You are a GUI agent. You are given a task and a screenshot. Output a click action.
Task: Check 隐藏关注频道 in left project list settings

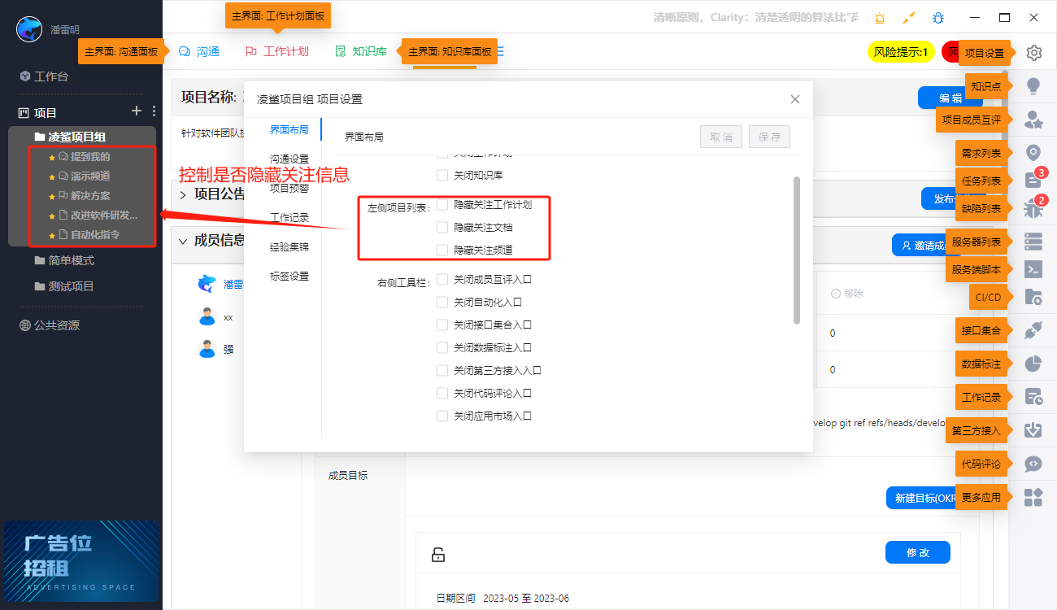click(x=442, y=250)
